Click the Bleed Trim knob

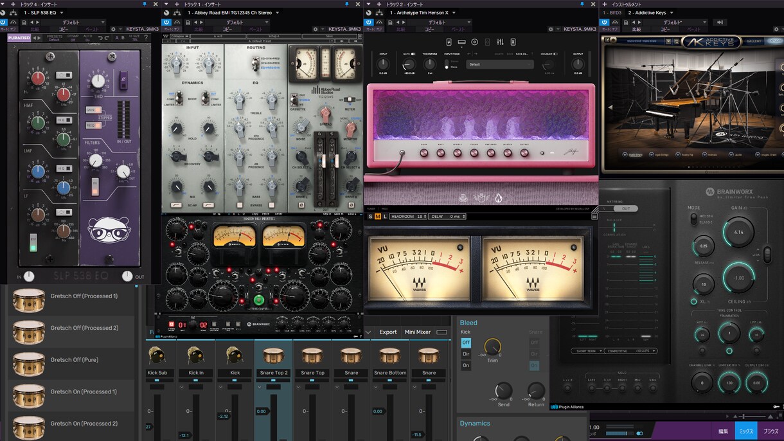(493, 346)
